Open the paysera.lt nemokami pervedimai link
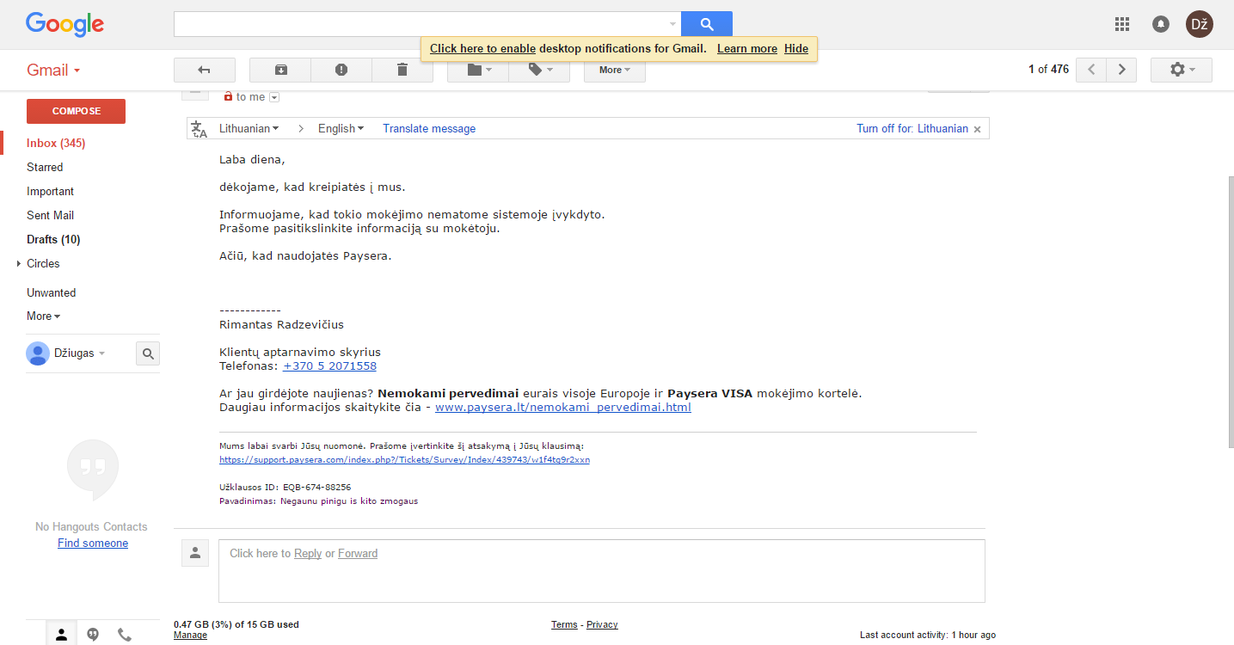Image resolution: width=1234 pixels, height=645 pixels. pyautogui.click(x=563, y=408)
